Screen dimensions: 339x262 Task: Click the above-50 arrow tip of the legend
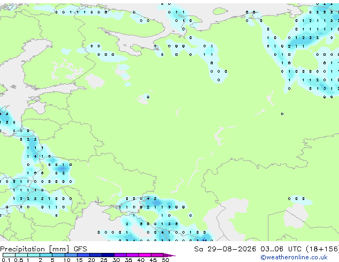click(169, 255)
